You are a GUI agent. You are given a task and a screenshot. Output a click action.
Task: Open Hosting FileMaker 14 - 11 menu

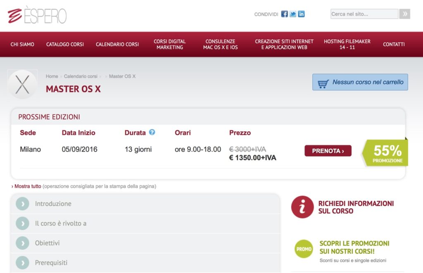347,44
